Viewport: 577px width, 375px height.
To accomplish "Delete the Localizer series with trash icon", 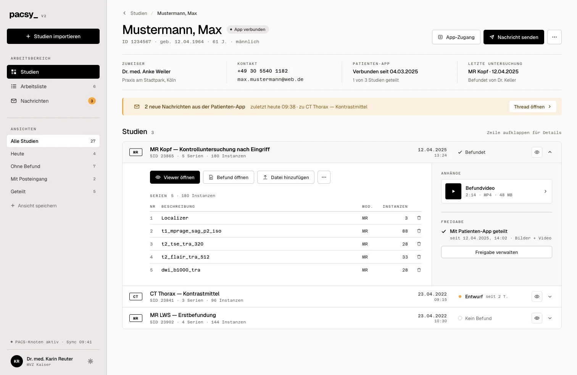I will coord(419,218).
